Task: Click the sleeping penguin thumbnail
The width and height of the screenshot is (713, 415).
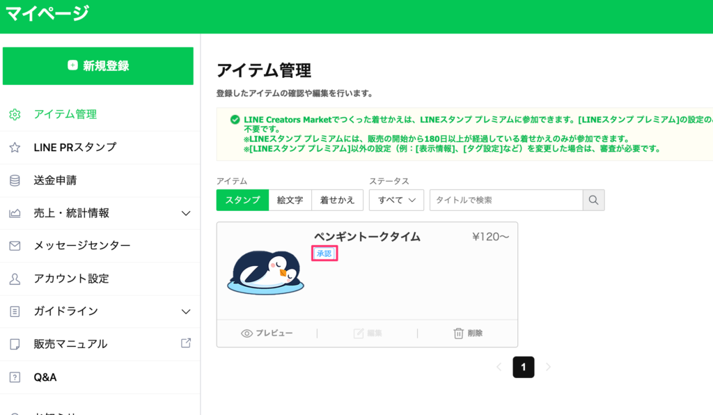Action: click(265, 272)
